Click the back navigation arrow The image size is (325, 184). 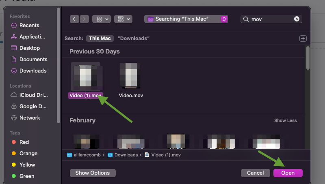point(74,19)
